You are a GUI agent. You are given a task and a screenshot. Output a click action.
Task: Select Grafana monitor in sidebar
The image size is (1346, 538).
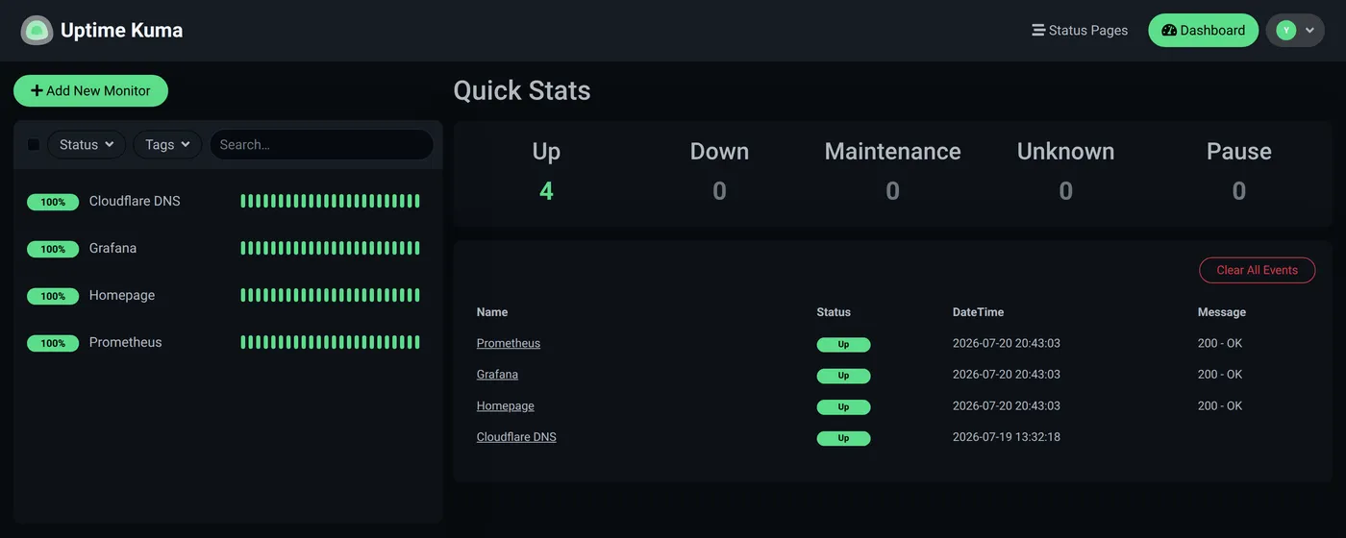point(228,248)
